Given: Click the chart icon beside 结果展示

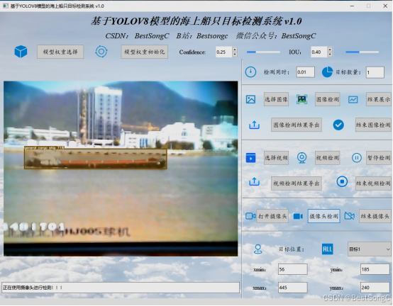Looking at the screenshot, I should coord(353,100).
